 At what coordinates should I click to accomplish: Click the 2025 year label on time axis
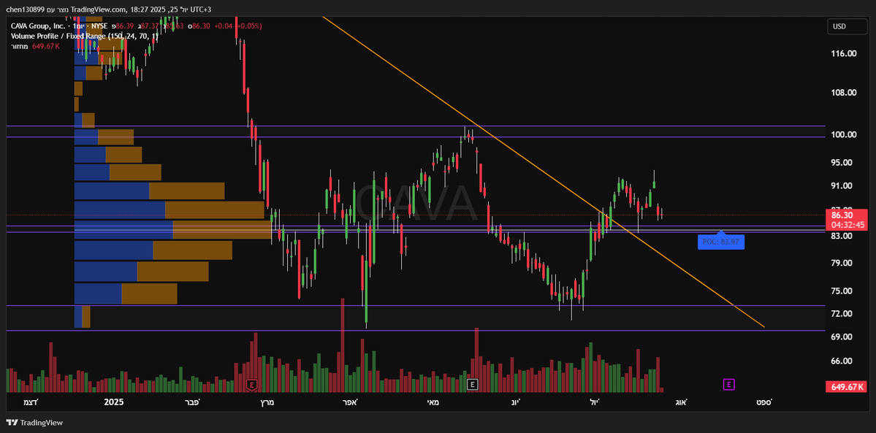pyautogui.click(x=114, y=402)
